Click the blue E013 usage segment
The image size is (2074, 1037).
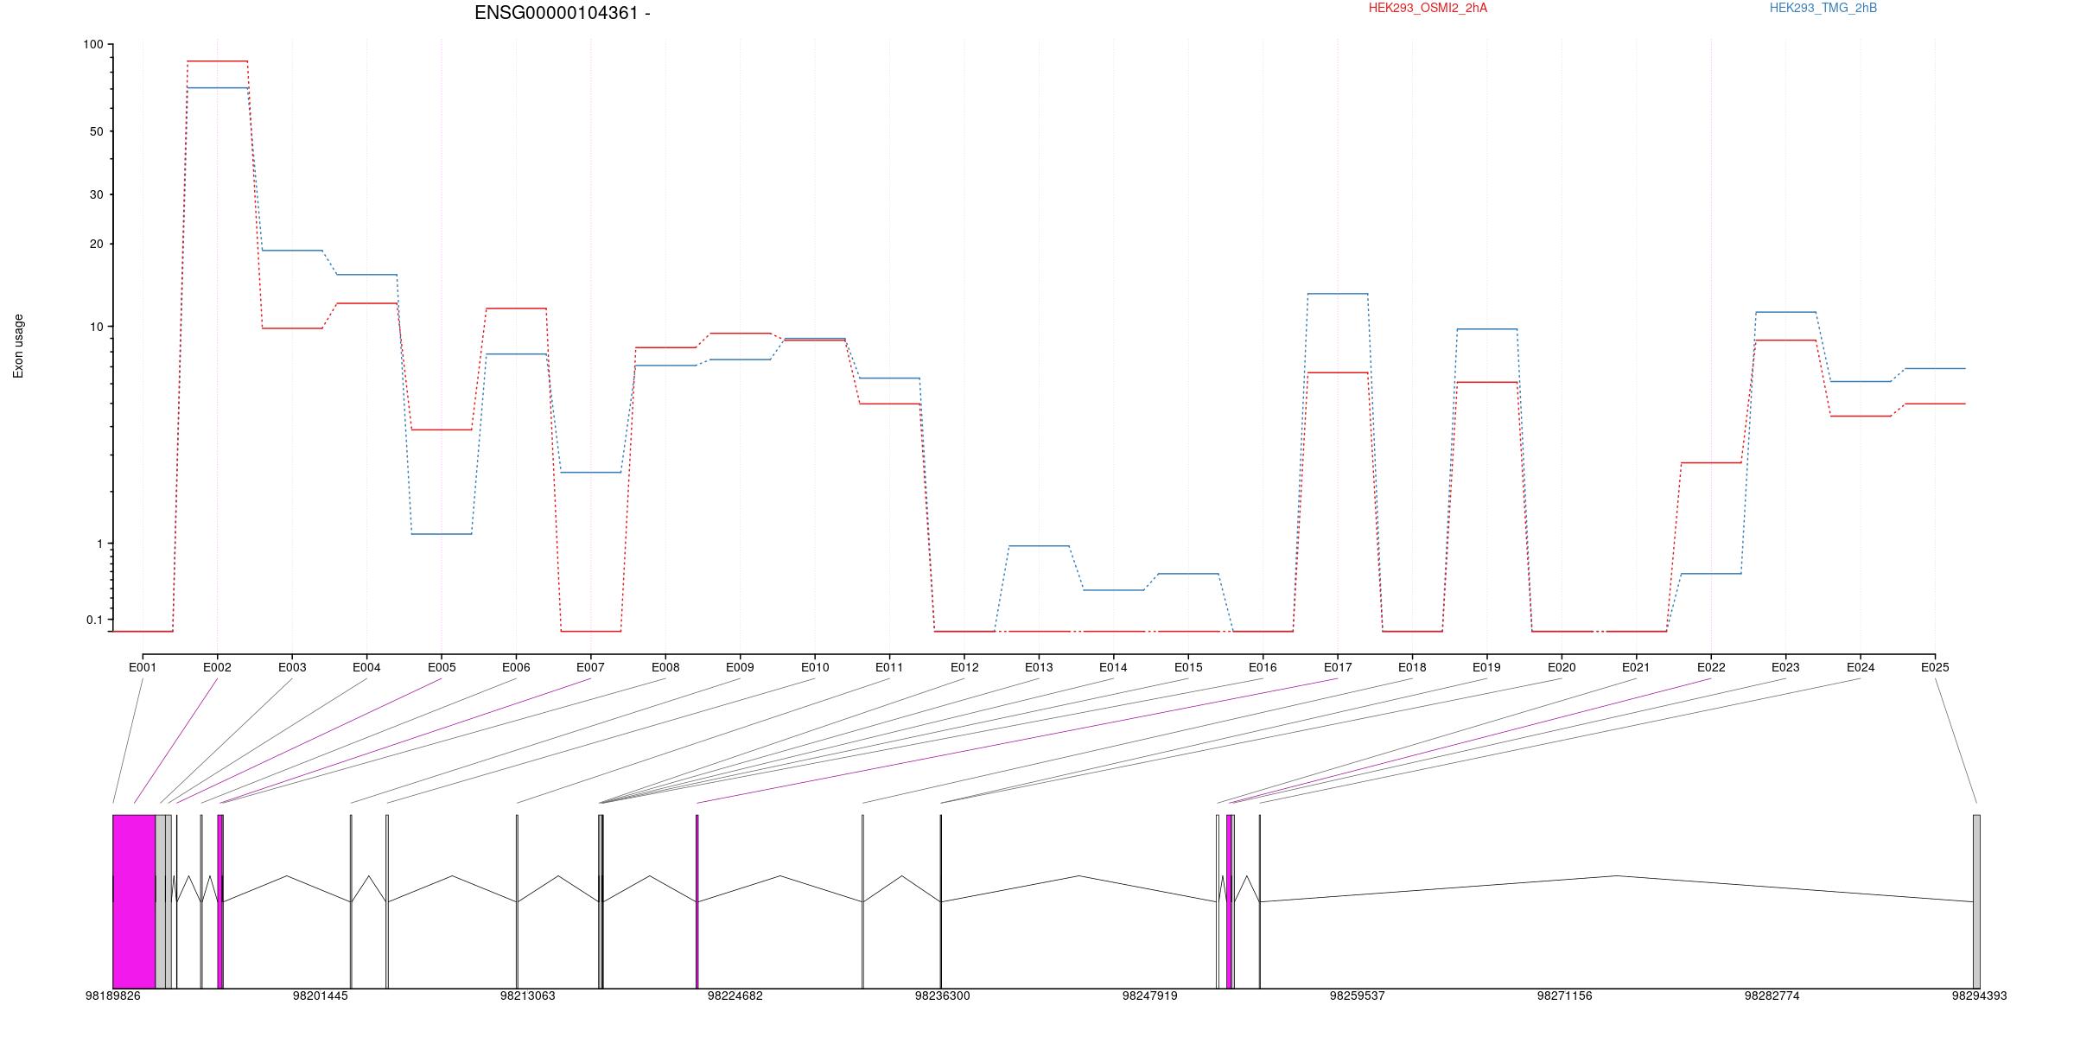1039,546
